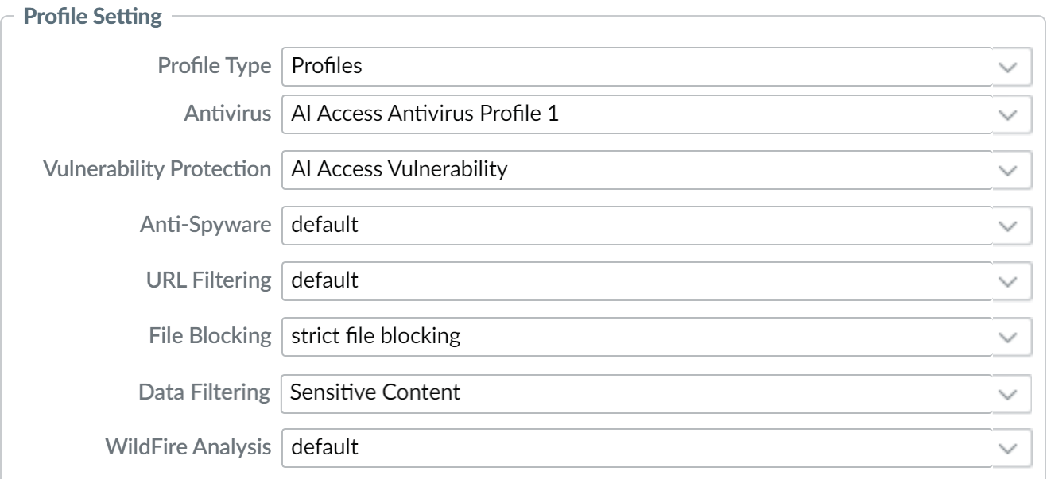This screenshot has width=1047, height=479.
Task: Select the URL Filtering field set to default
Action: click(636, 281)
